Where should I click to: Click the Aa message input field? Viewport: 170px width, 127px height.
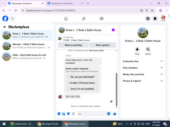click(92, 114)
